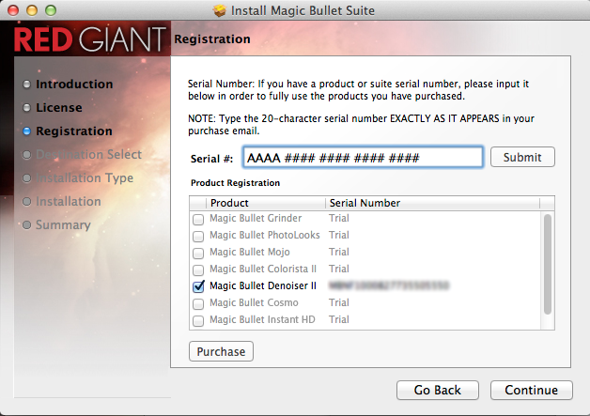Click Trial status for Magic Bullet Grinder
Viewport: 590px width, 416px height.
339,218
